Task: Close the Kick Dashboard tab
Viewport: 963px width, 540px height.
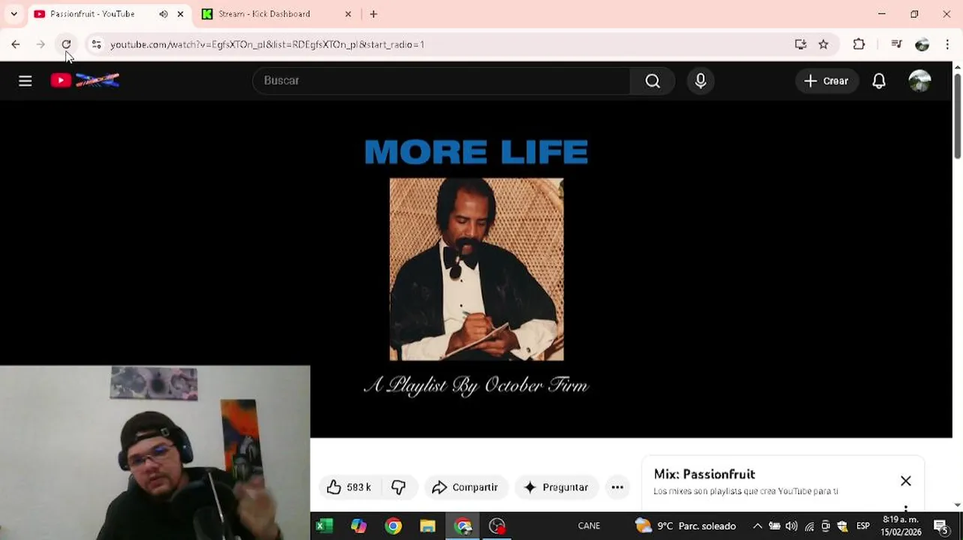Action: coord(348,14)
